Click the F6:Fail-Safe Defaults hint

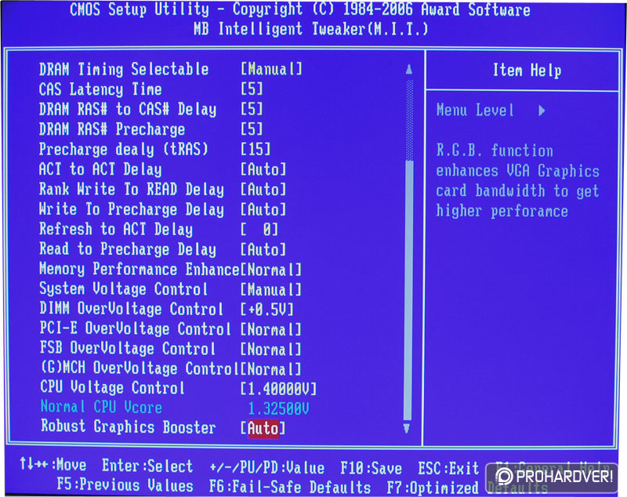(x=290, y=487)
